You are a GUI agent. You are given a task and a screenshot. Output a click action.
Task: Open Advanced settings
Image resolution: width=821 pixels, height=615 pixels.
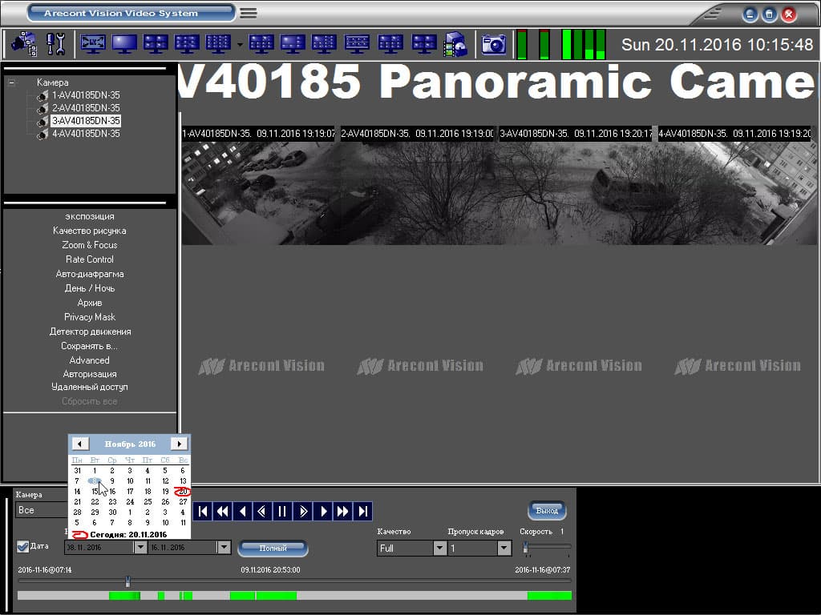click(90, 360)
